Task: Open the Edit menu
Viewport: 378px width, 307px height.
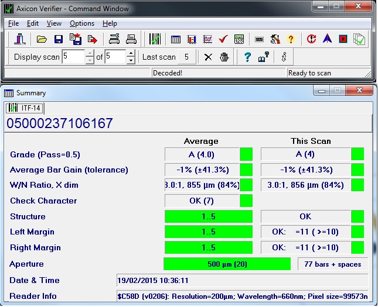Action: (33, 23)
